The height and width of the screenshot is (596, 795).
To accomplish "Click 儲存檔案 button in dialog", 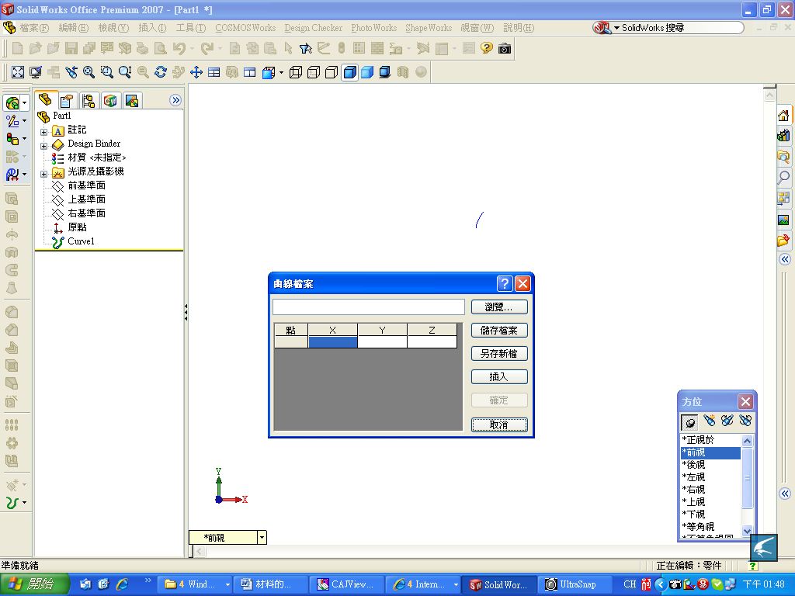I will [499, 331].
